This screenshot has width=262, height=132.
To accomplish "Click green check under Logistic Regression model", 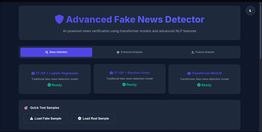I will tap(49, 85).
